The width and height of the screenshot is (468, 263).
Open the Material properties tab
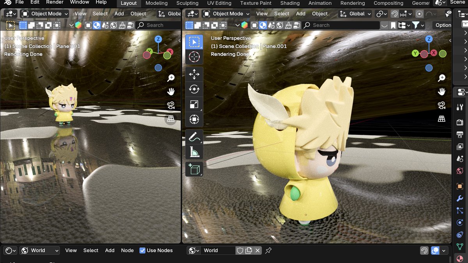(x=460, y=258)
